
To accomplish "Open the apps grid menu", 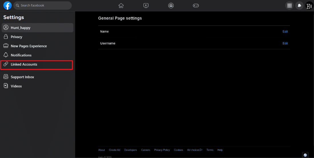I will (x=289, y=6).
